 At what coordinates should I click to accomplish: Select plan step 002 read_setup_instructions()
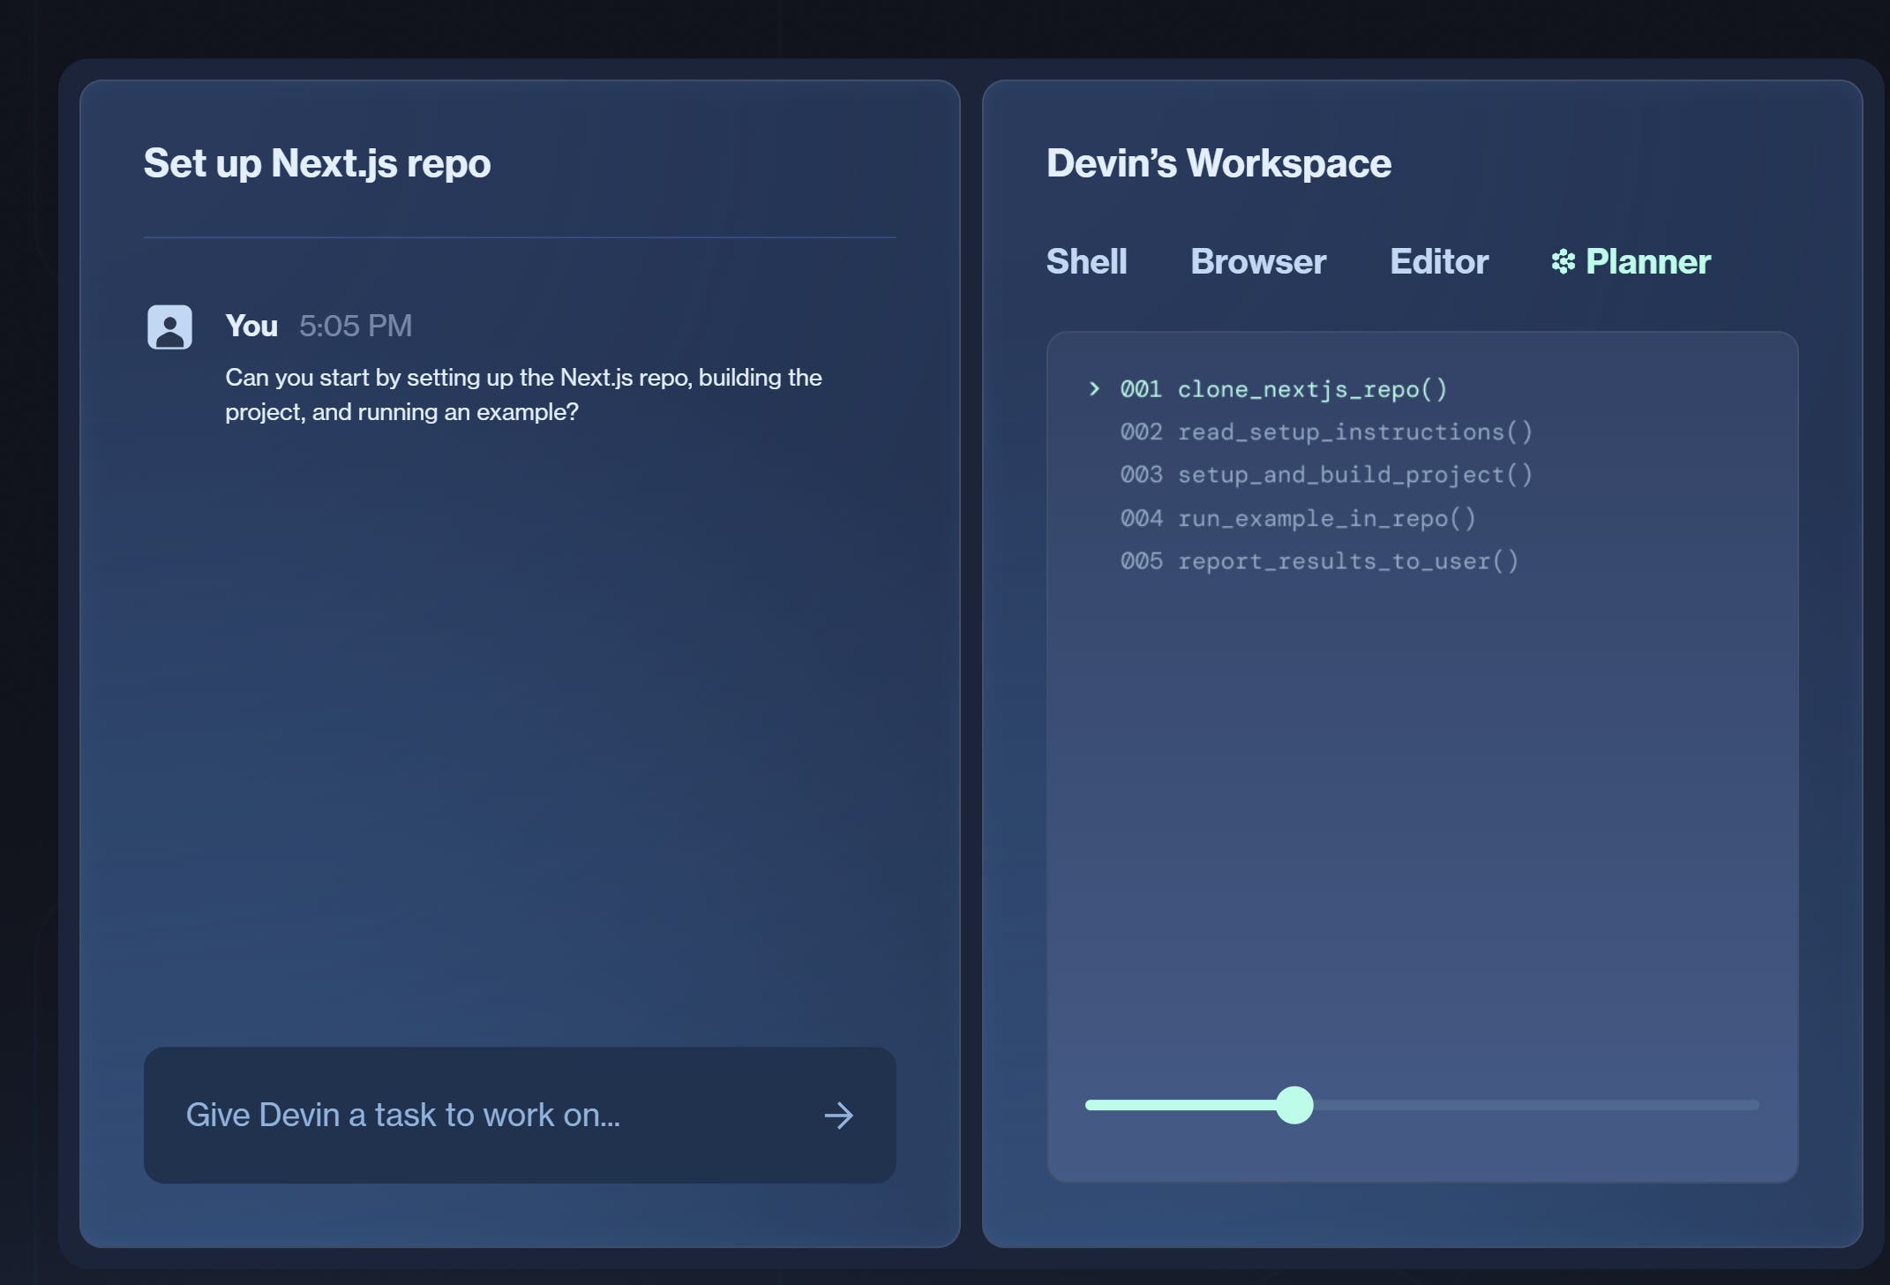1326,432
